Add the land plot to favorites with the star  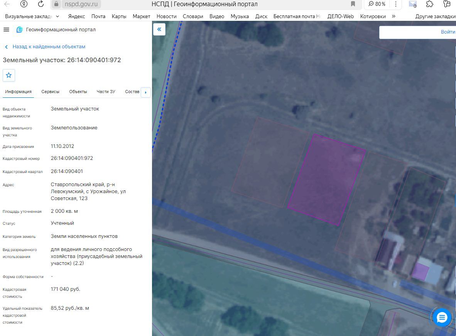pos(9,75)
